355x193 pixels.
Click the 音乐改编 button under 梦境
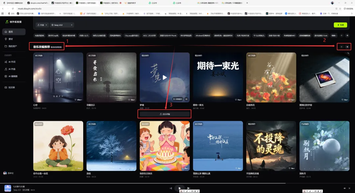(165, 114)
